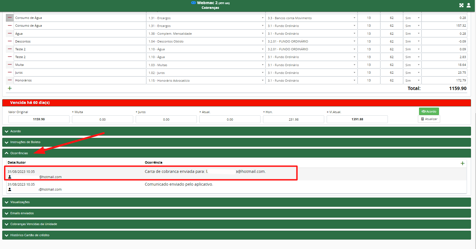Expand Histórico Cartão de crédito section
Viewport: 476px width, 249px height.
[x=30, y=235]
